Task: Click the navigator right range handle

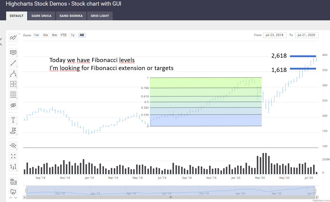Action: 315,191
